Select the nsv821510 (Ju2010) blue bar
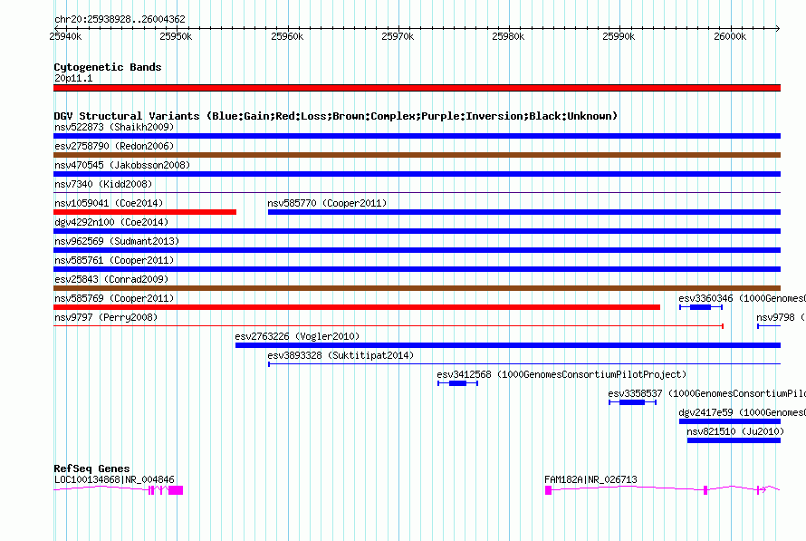Screen dimensions: 806x541 tap(734, 440)
